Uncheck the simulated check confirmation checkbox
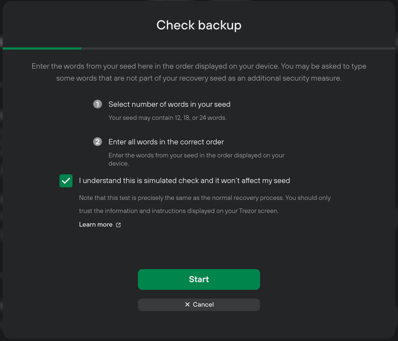 pos(66,181)
